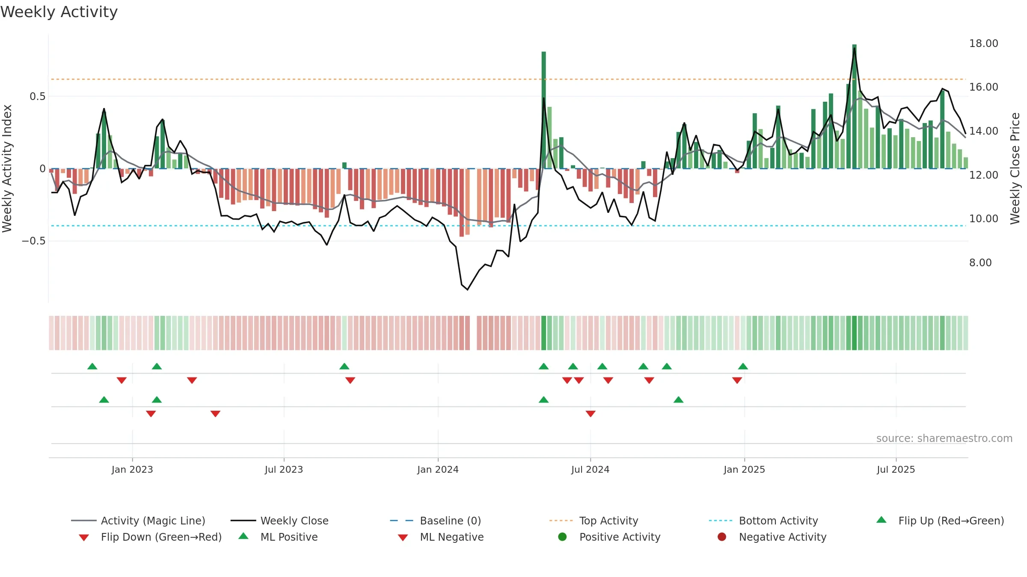Click the 14.00 price axis label
The width and height of the screenshot is (1027, 577).
[x=983, y=131]
